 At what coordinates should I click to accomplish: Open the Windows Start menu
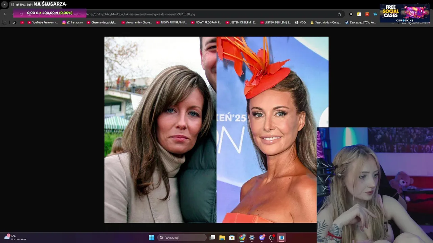[x=152, y=238]
